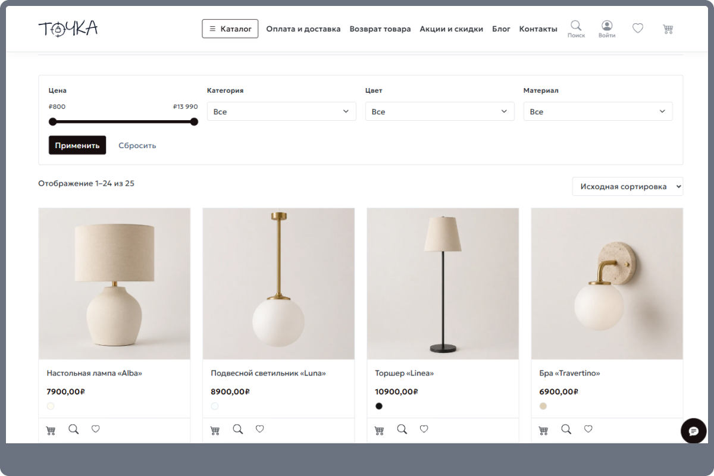Open the shopping cart in the header
Image resolution: width=714 pixels, height=476 pixels.
pos(668,29)
